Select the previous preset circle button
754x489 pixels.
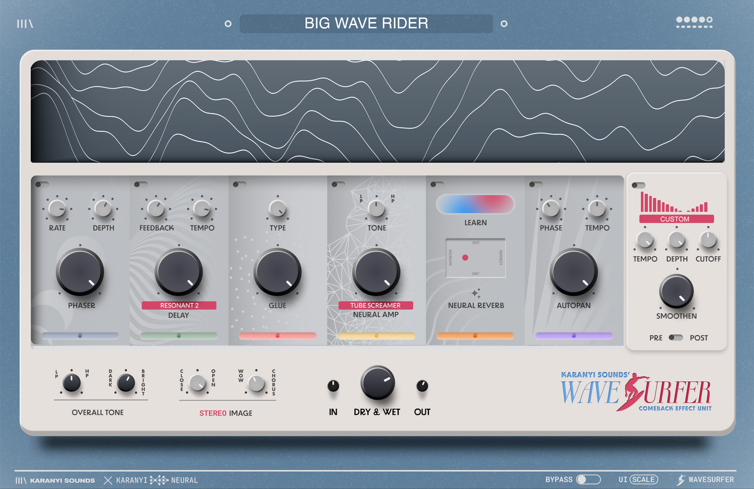point(228,23)
